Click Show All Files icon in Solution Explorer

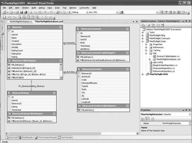(149, 25)
